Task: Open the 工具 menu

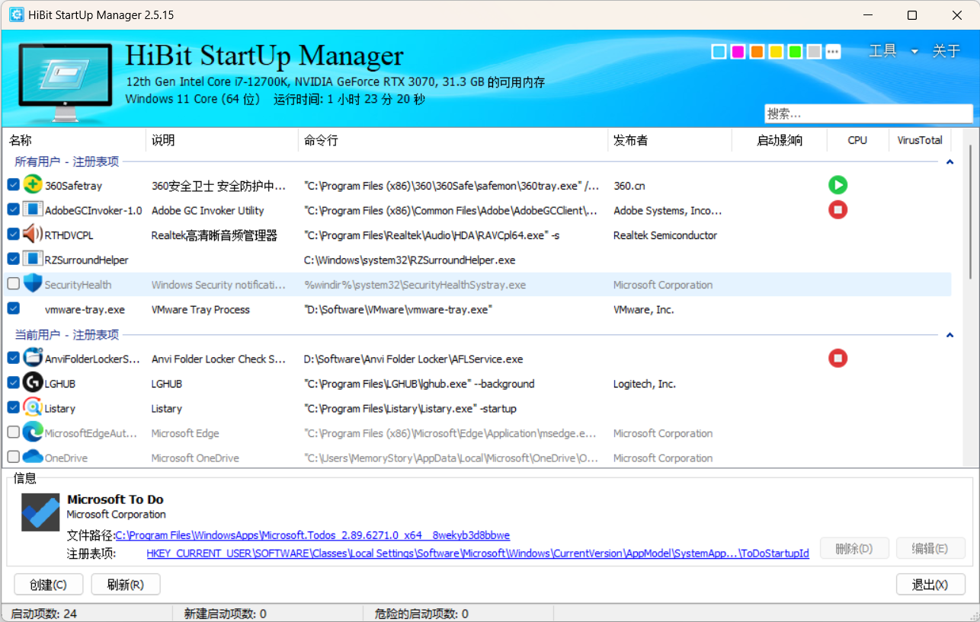Action: point(882,51)
